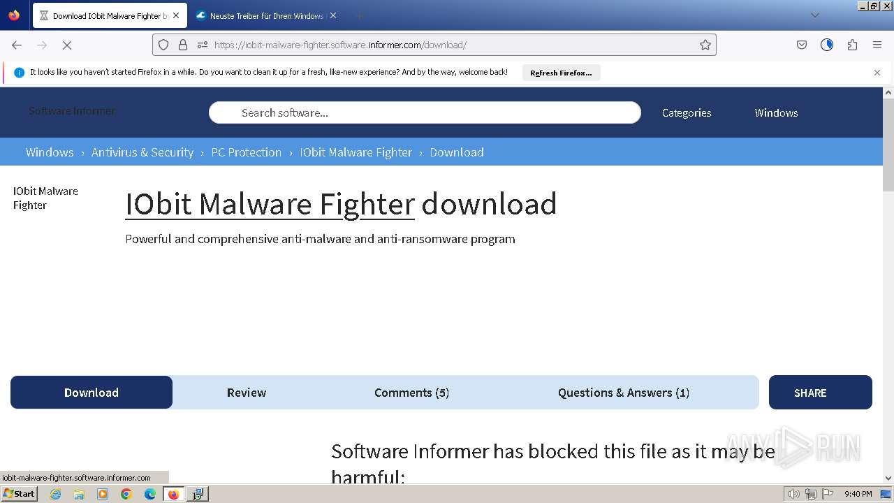Open the Firefox hamburger application menu

tap(877, 45)
